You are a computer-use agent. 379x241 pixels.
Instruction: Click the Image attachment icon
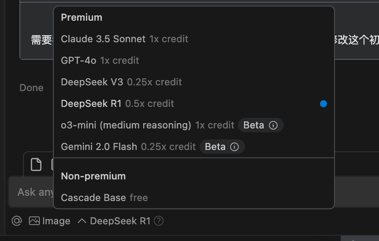click(x=34, y=221)
